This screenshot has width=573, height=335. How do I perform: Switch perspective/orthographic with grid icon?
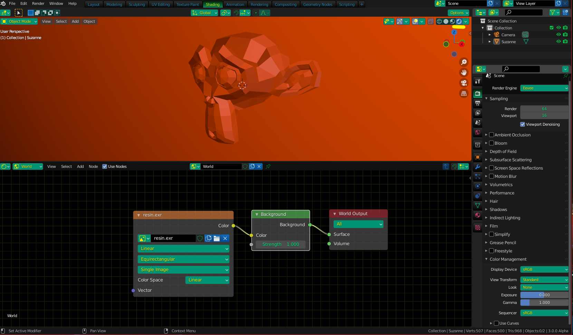point(464,93)
